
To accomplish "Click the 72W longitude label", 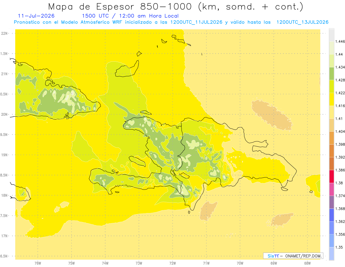I will pos(172,263).
